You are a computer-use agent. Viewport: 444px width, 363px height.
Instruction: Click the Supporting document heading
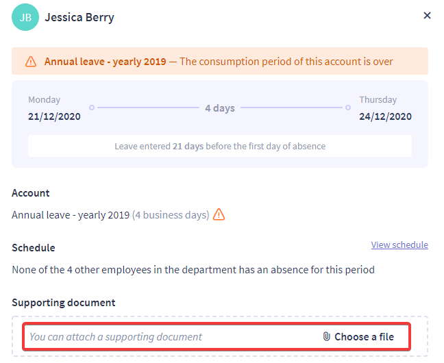[x=64, y=303]
